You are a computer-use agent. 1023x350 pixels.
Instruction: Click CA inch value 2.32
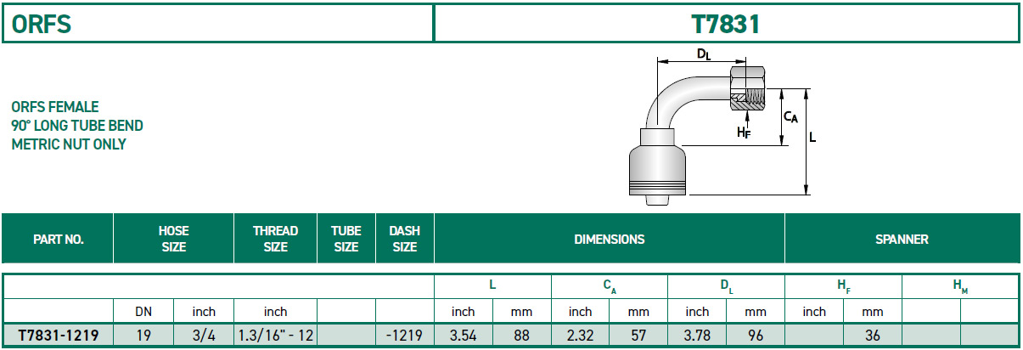point(580,336)
